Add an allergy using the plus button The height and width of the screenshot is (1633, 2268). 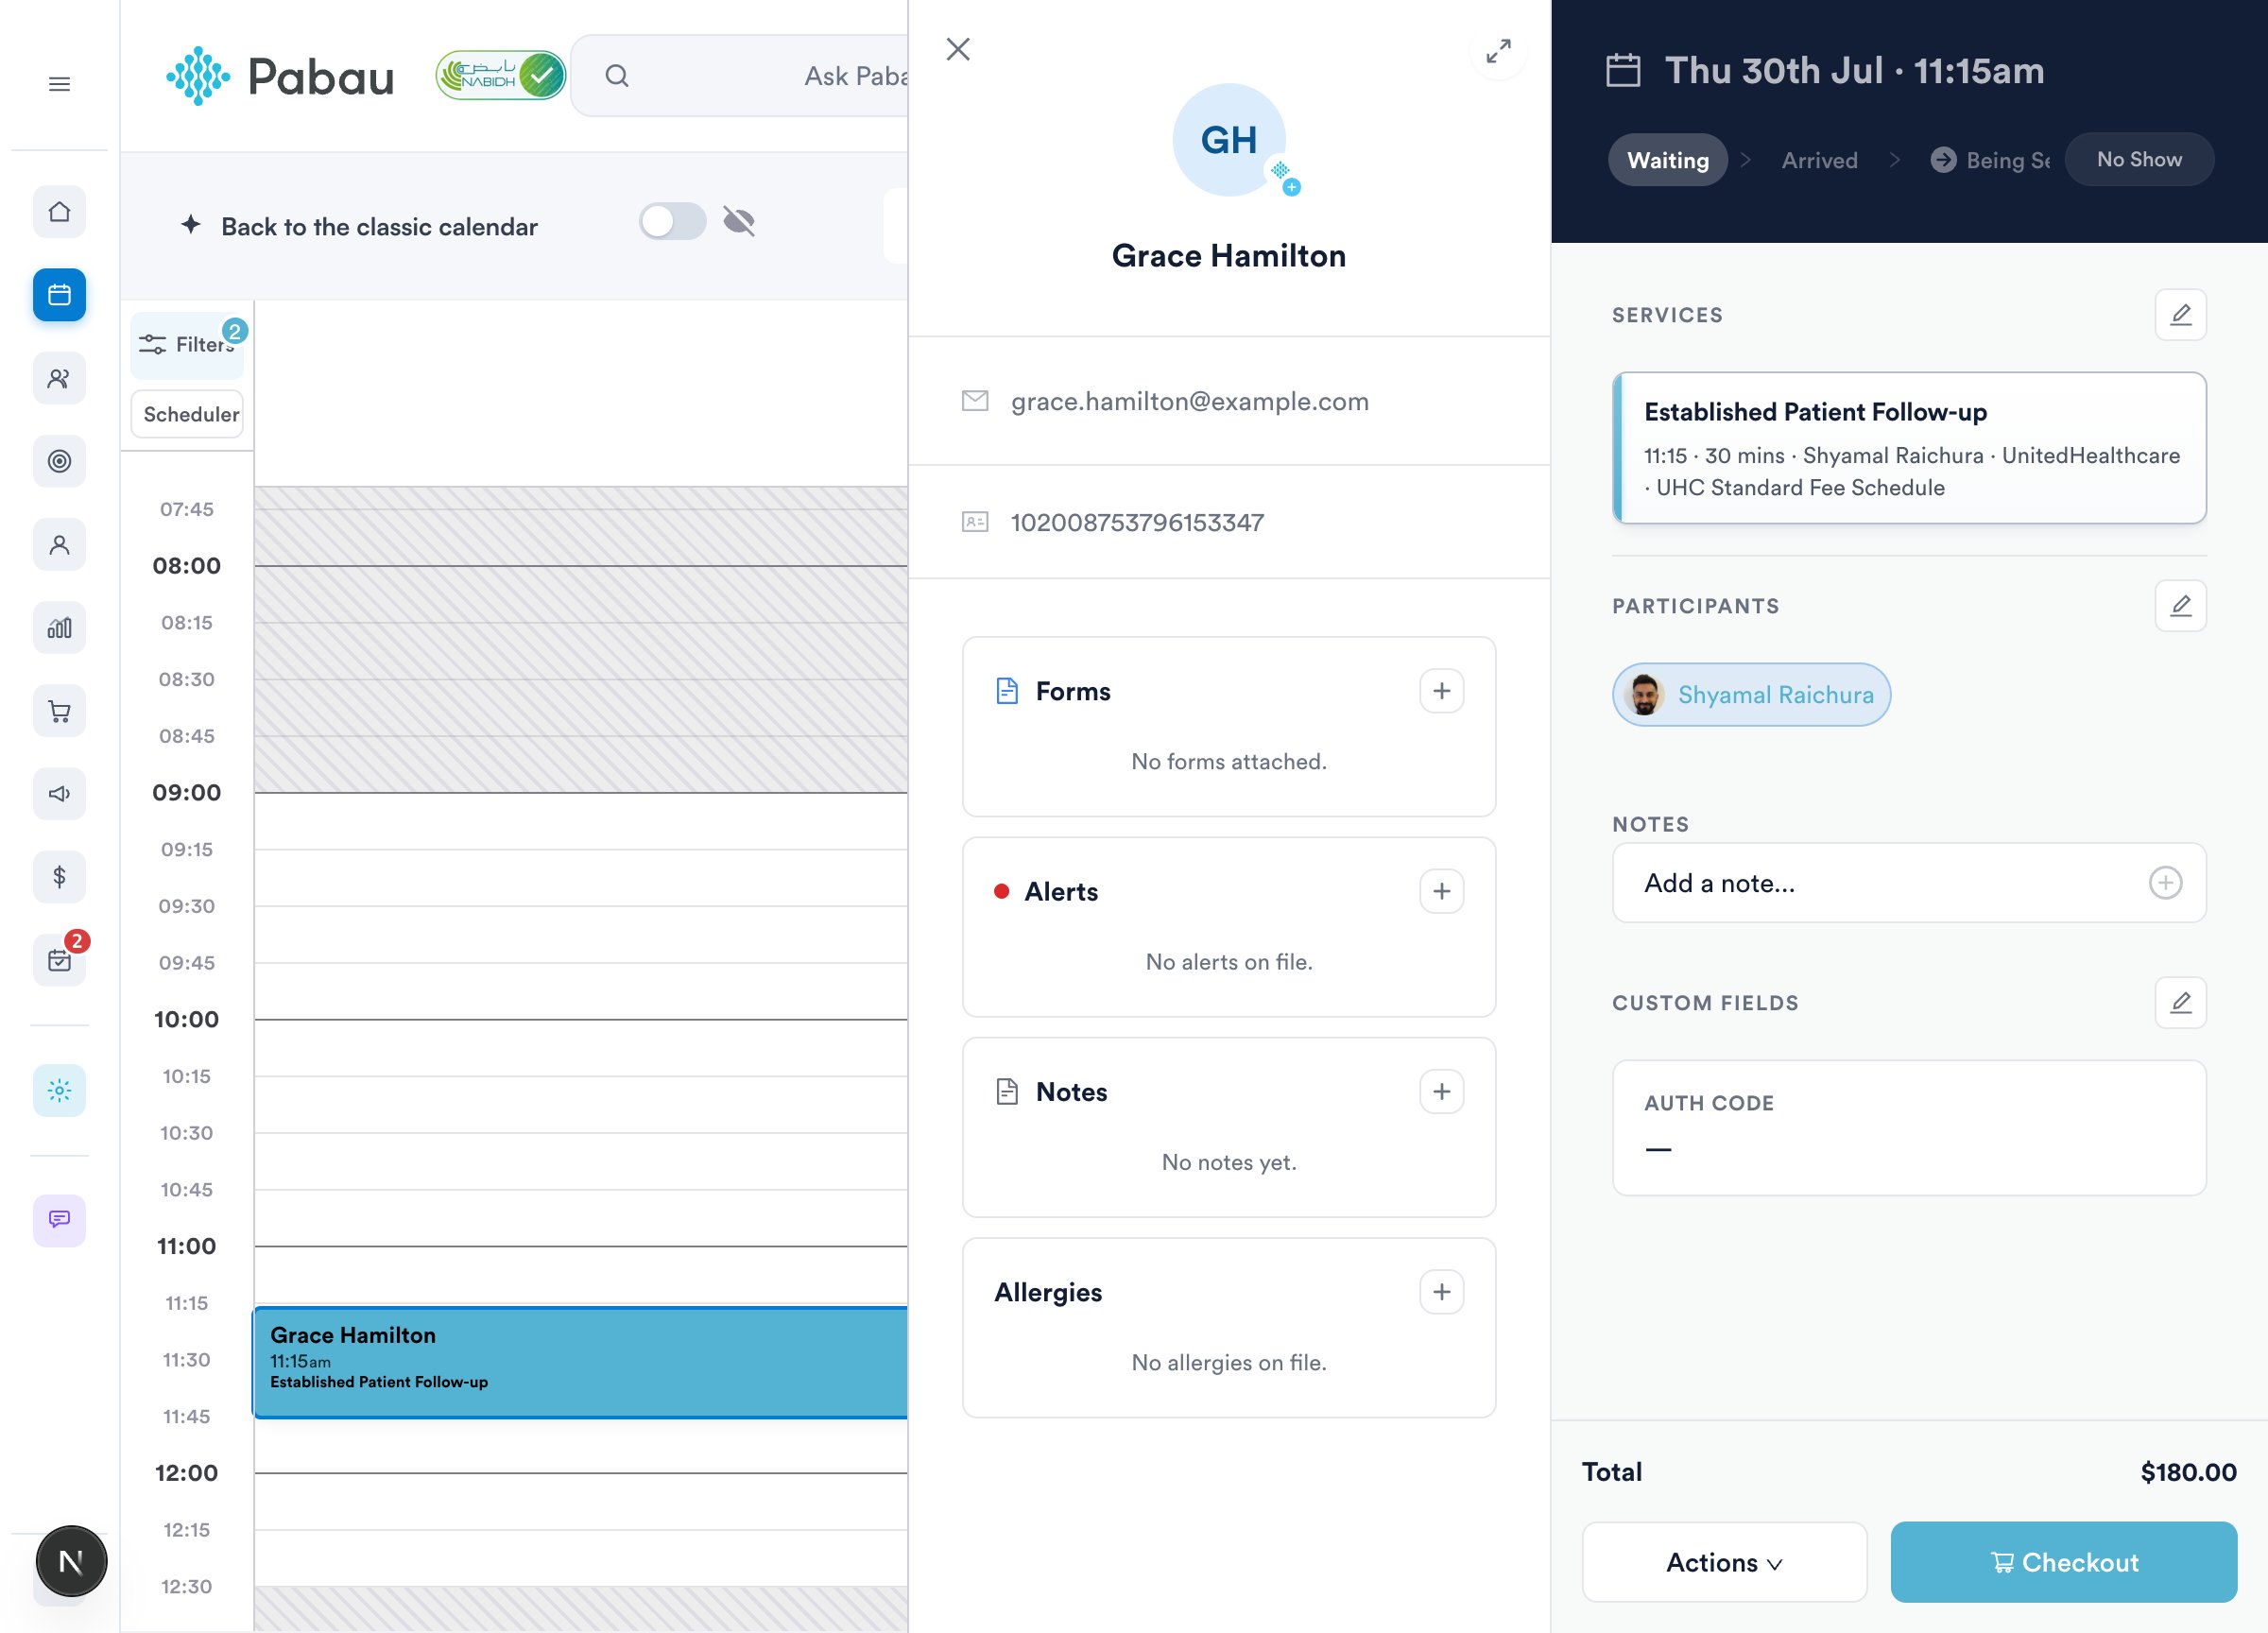click(1441, 1292)
